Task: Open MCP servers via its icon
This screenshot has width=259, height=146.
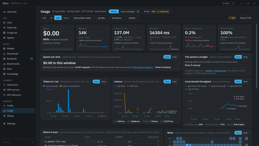Action: (x=4, y=90)
